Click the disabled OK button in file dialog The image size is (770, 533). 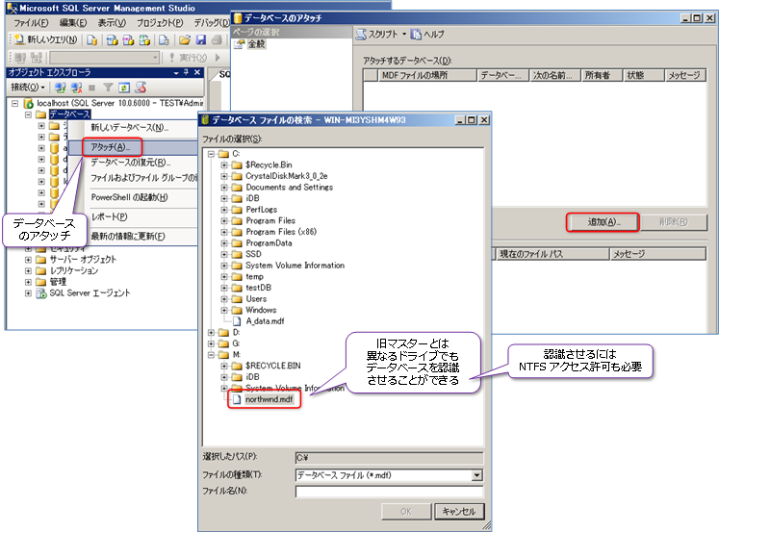(x=406, y=512)
